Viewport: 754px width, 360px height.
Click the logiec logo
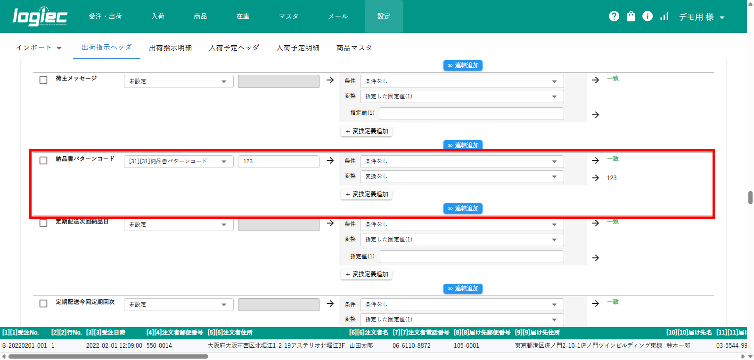tap(40, 16)
